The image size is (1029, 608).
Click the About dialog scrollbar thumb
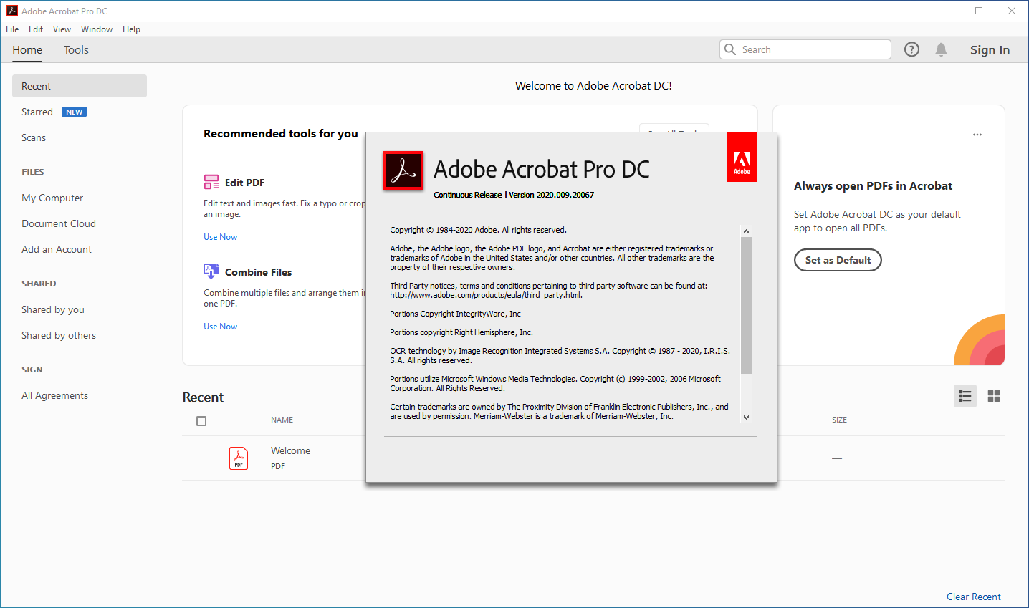746,306
